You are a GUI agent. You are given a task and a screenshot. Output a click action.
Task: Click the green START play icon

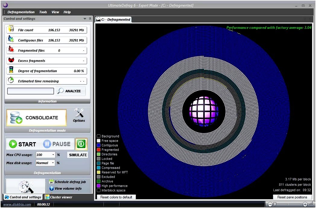[13, 144]
